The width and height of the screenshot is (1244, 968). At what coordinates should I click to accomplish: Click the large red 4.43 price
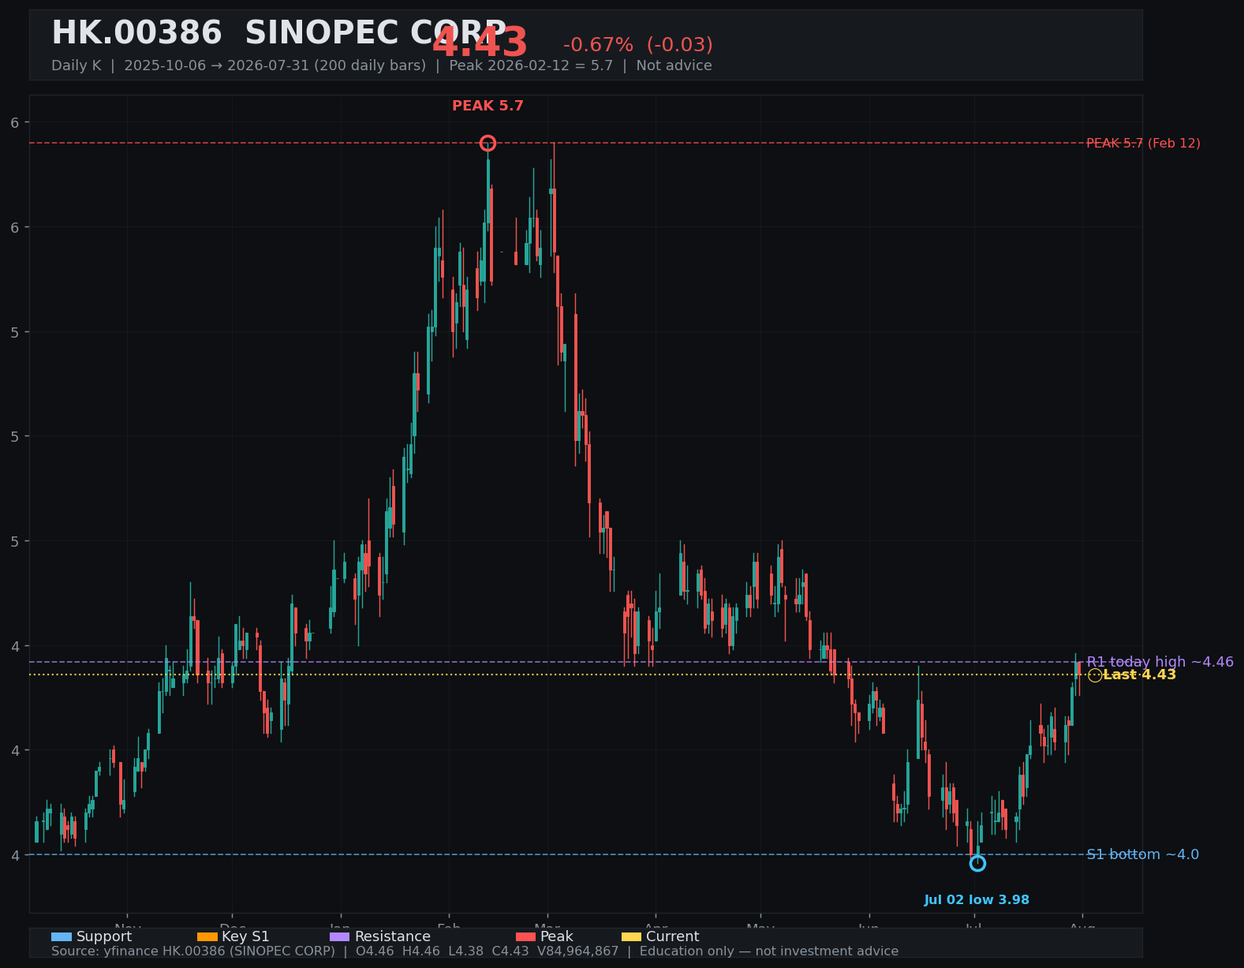click(x=480, y=43)
